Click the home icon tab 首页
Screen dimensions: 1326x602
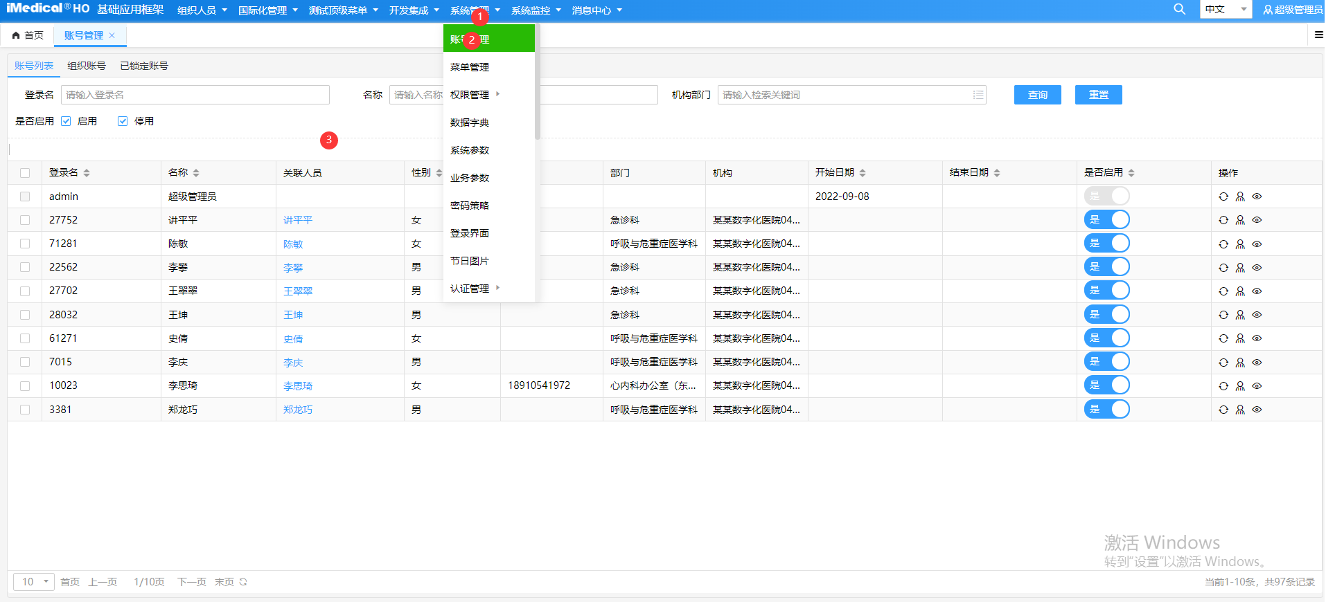[27, 35]
